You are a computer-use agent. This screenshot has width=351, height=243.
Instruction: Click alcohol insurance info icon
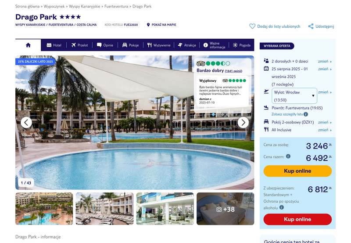[x=282, y=207]
